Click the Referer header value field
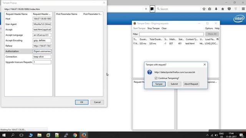This screenshot has height=138, width=246. [42, 46]
